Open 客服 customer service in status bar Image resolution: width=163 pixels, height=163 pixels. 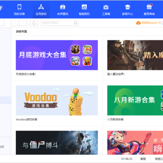[143, 159]
